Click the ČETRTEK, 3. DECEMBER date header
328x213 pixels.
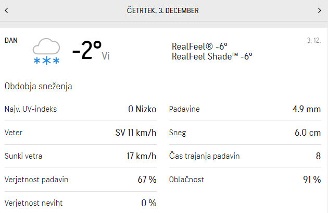(162, 10)
